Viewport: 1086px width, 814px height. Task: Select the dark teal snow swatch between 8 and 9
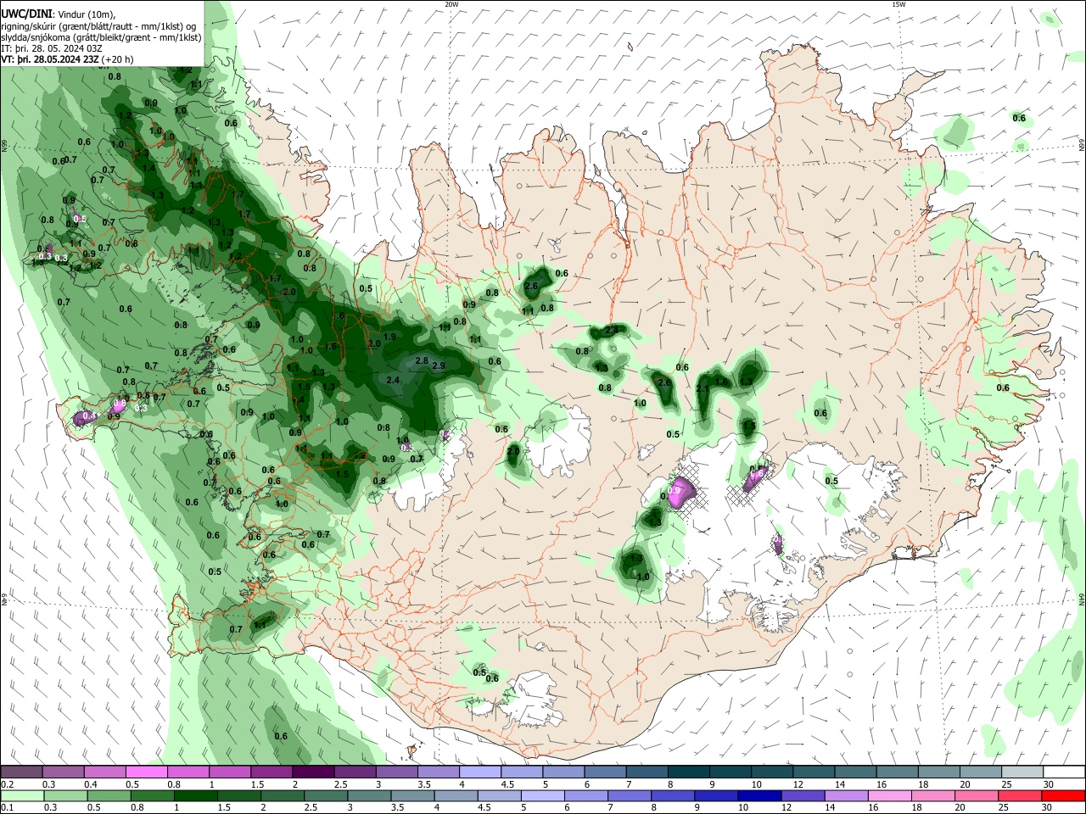[x=688, y=772]
